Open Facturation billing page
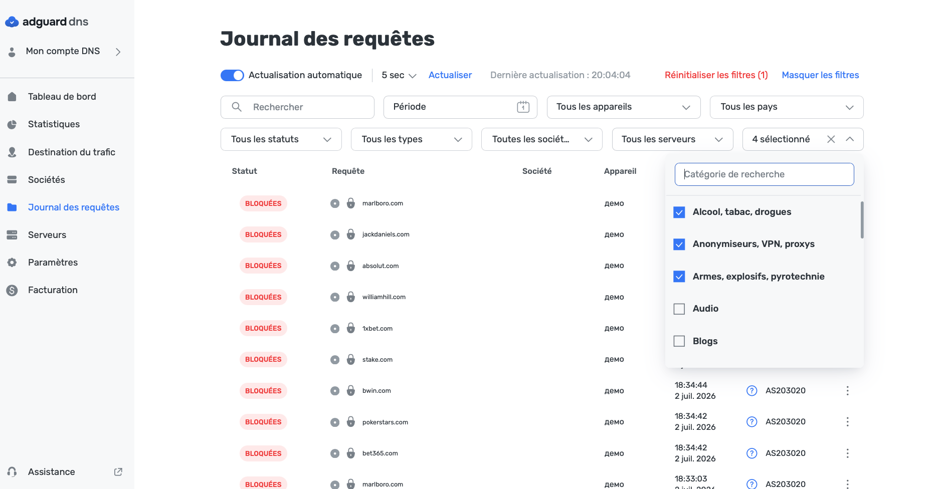 coord(53,290)
